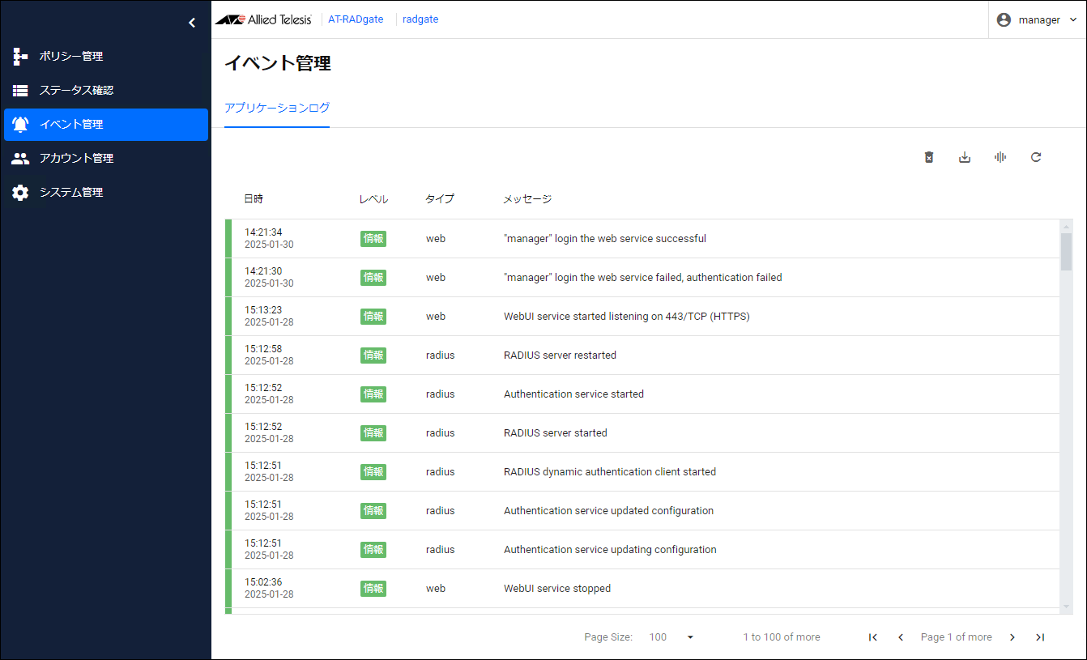
Task: Click the system management gear icon
Action: [x=20, y=193]
